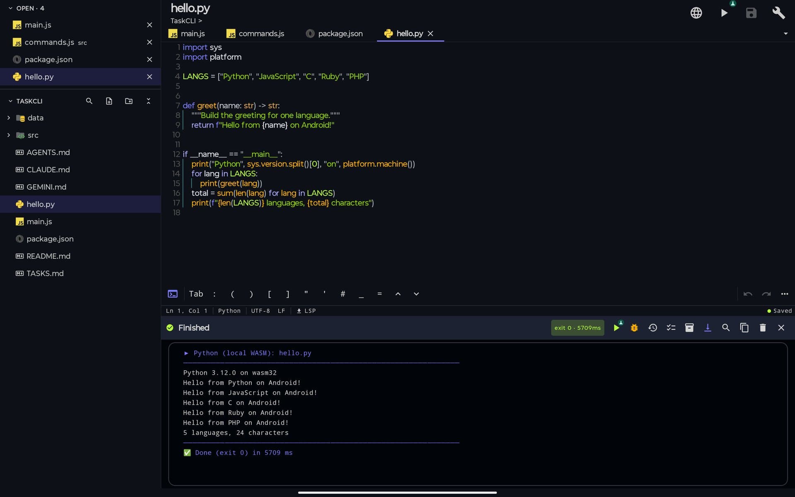Search within the output panel

coord(726,328)
